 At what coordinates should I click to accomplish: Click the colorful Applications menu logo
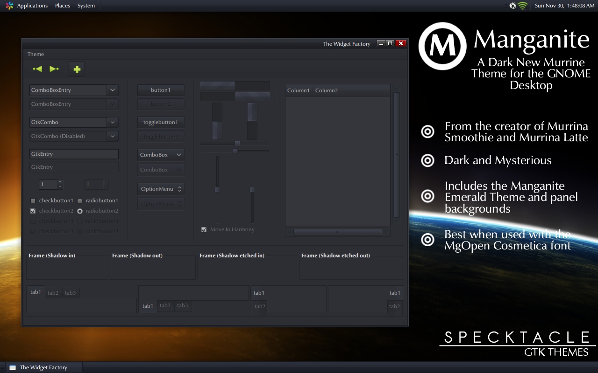[x=9, y=6]
